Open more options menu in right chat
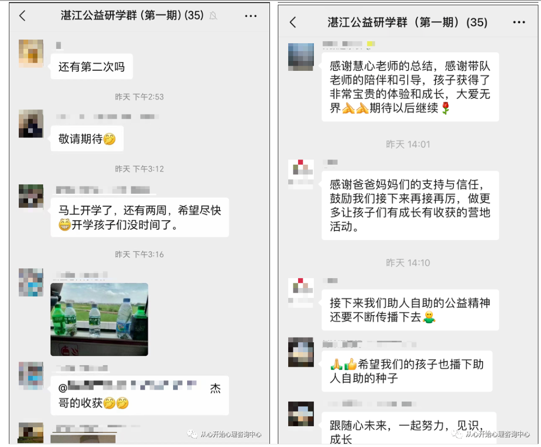Screen dimensions: 541x447 519,22
